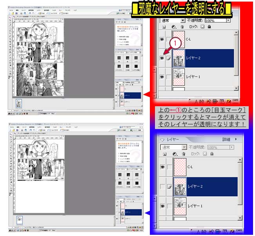255x236 pixels.
Task: Check the link box beside レイヤー1 in blue-framed panel
Action: click(169, 206)
